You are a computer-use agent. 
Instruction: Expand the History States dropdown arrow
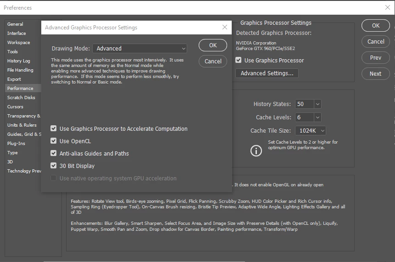click(317, 104)
